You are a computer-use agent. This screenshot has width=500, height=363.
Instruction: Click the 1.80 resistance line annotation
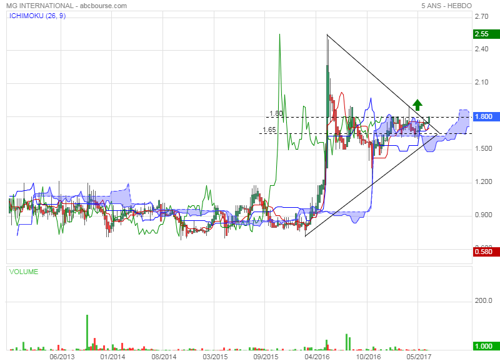click(276, 114)
